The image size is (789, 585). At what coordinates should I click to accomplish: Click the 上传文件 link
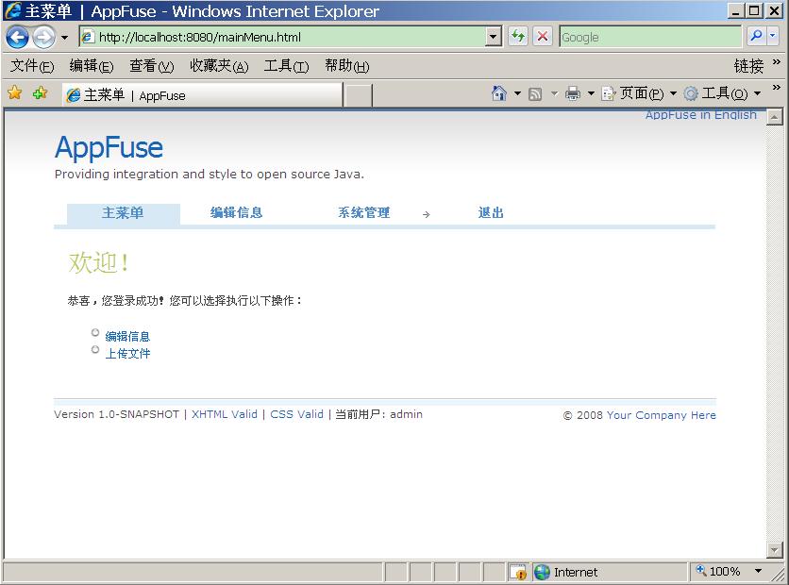(x=127, y=354)
